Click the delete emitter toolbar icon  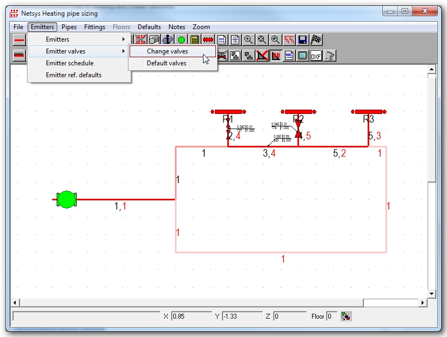pos(140,39)
